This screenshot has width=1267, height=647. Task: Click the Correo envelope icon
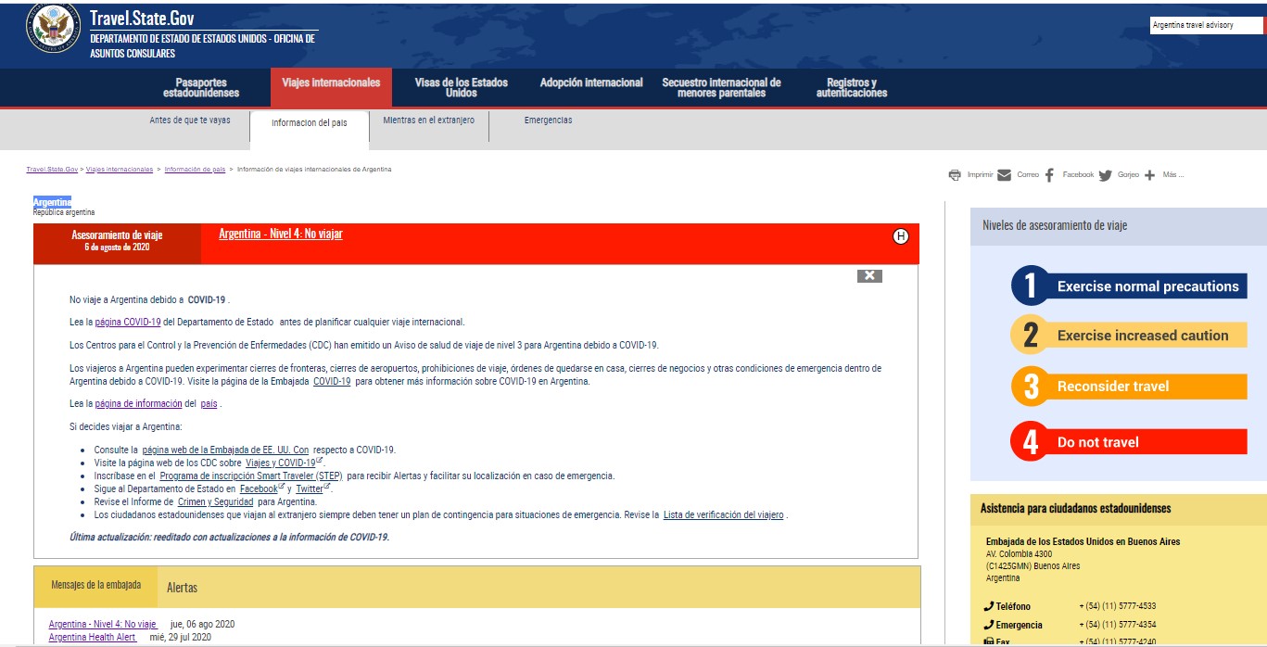point(1004,175)
